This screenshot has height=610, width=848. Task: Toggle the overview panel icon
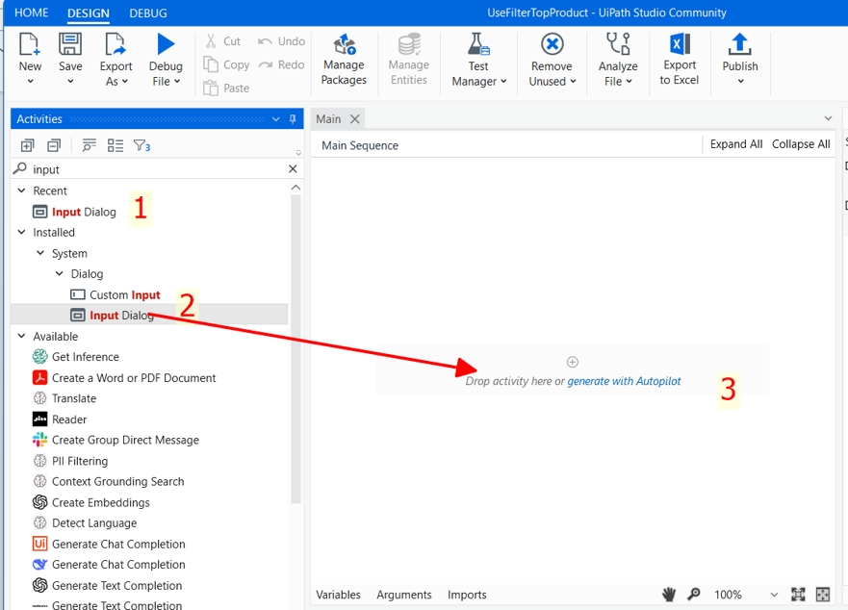823,595
